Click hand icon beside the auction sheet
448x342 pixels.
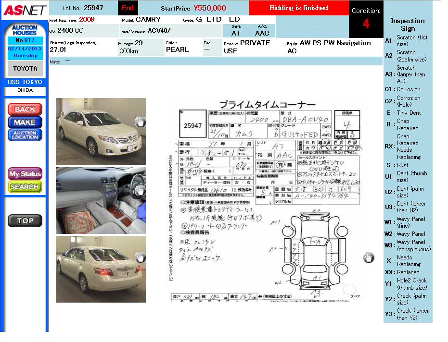(368, 257)
